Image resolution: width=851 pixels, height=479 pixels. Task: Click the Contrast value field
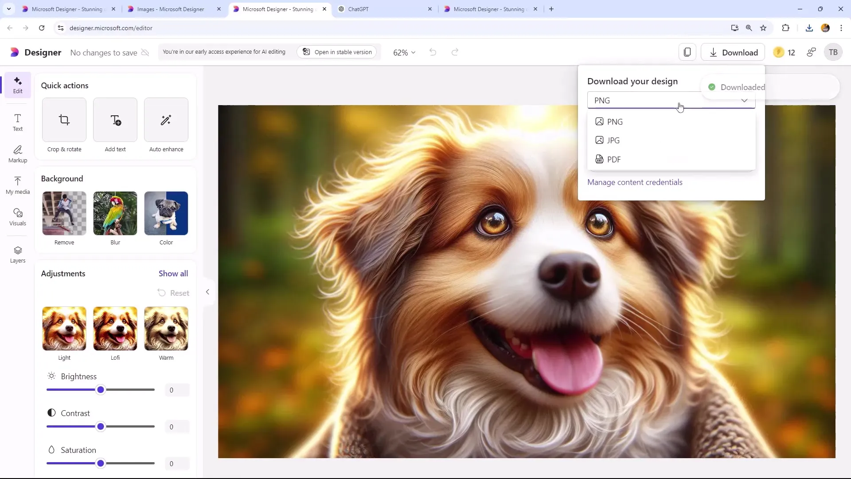coord(177,427)
